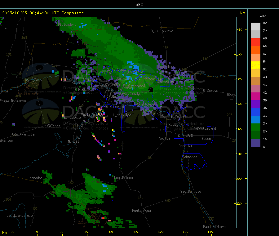Image resolution: width=279 pixels, height=236 pixels.
Task: Click the 'Punta_Agua' location label
Action: pos(141,211)
